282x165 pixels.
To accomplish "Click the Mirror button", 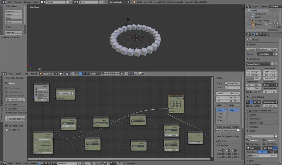I will click(x=13, y=22).
